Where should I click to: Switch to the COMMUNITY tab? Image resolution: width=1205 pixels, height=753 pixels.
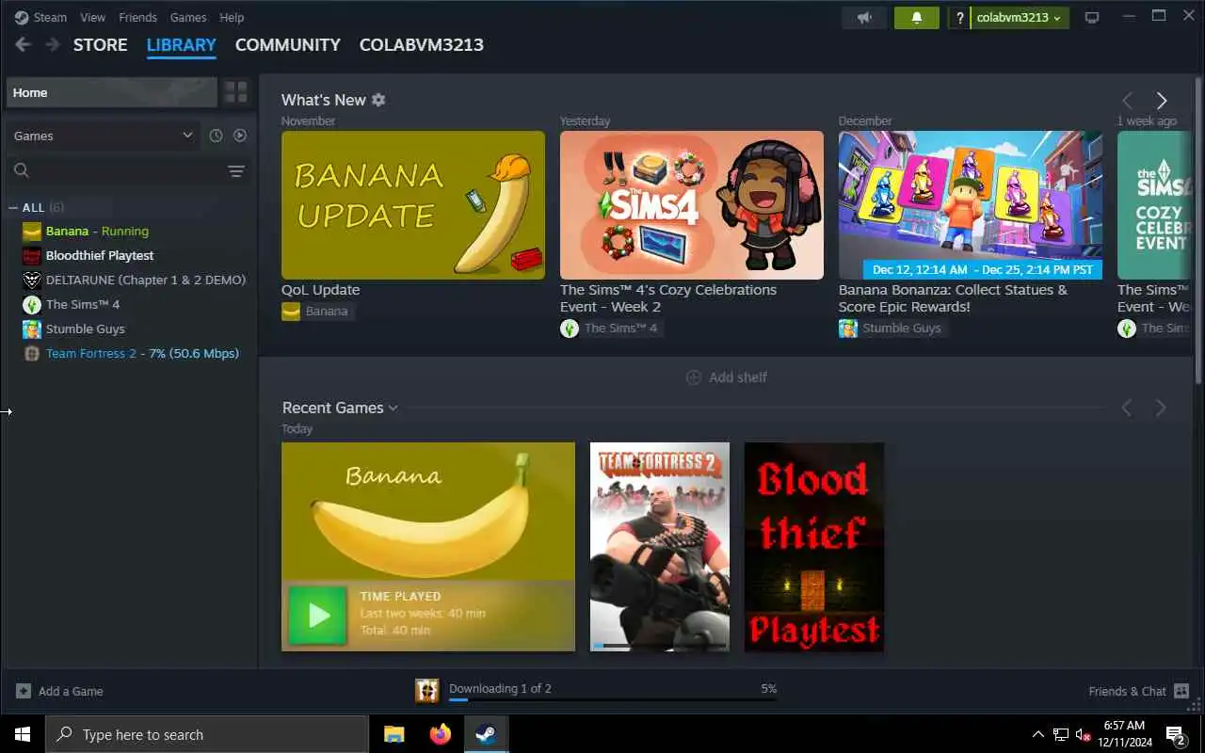coord(287,44)
